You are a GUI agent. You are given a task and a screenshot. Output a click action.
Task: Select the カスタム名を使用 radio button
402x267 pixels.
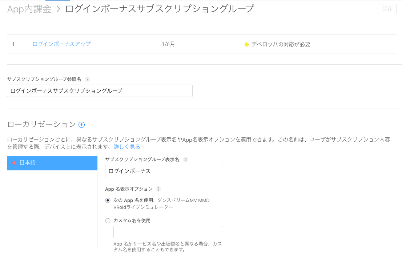[x=108, y=221]
